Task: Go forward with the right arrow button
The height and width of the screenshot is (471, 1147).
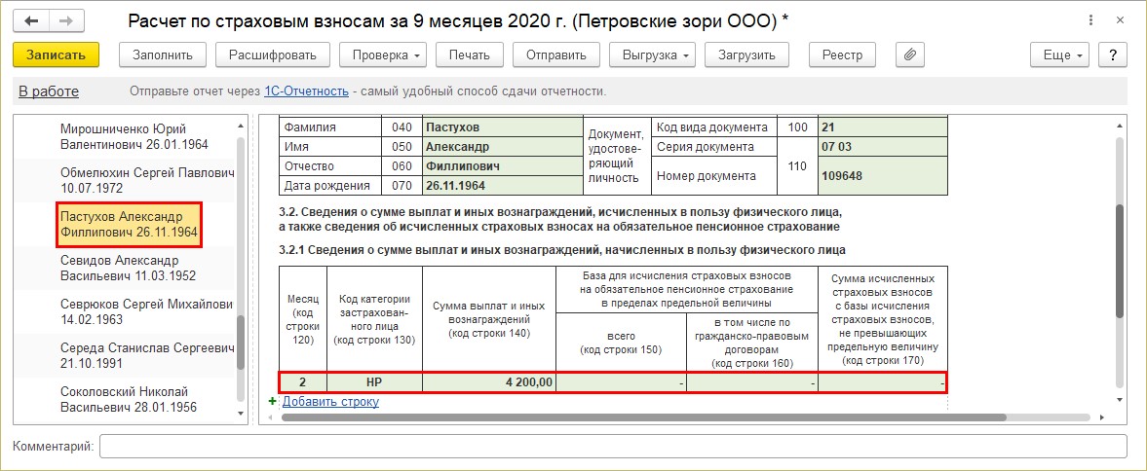Action: (65, 20)
